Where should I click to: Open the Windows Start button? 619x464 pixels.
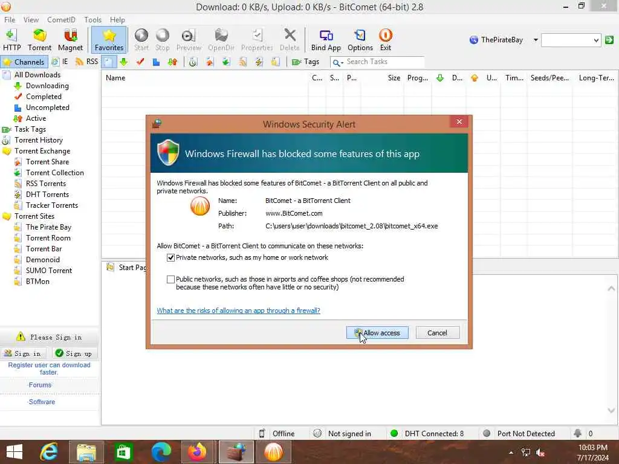(15, 452)
